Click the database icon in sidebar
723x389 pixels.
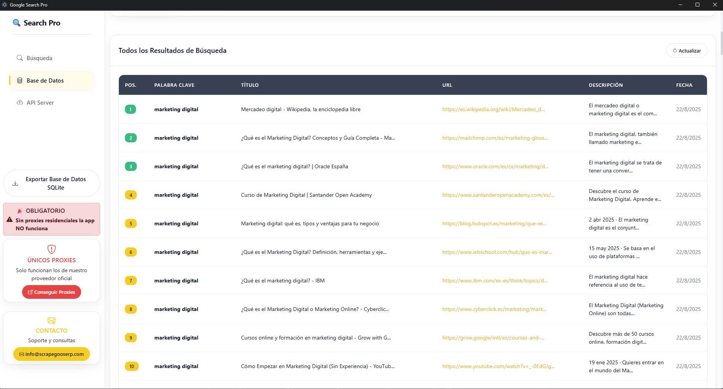tap(20, 81)
